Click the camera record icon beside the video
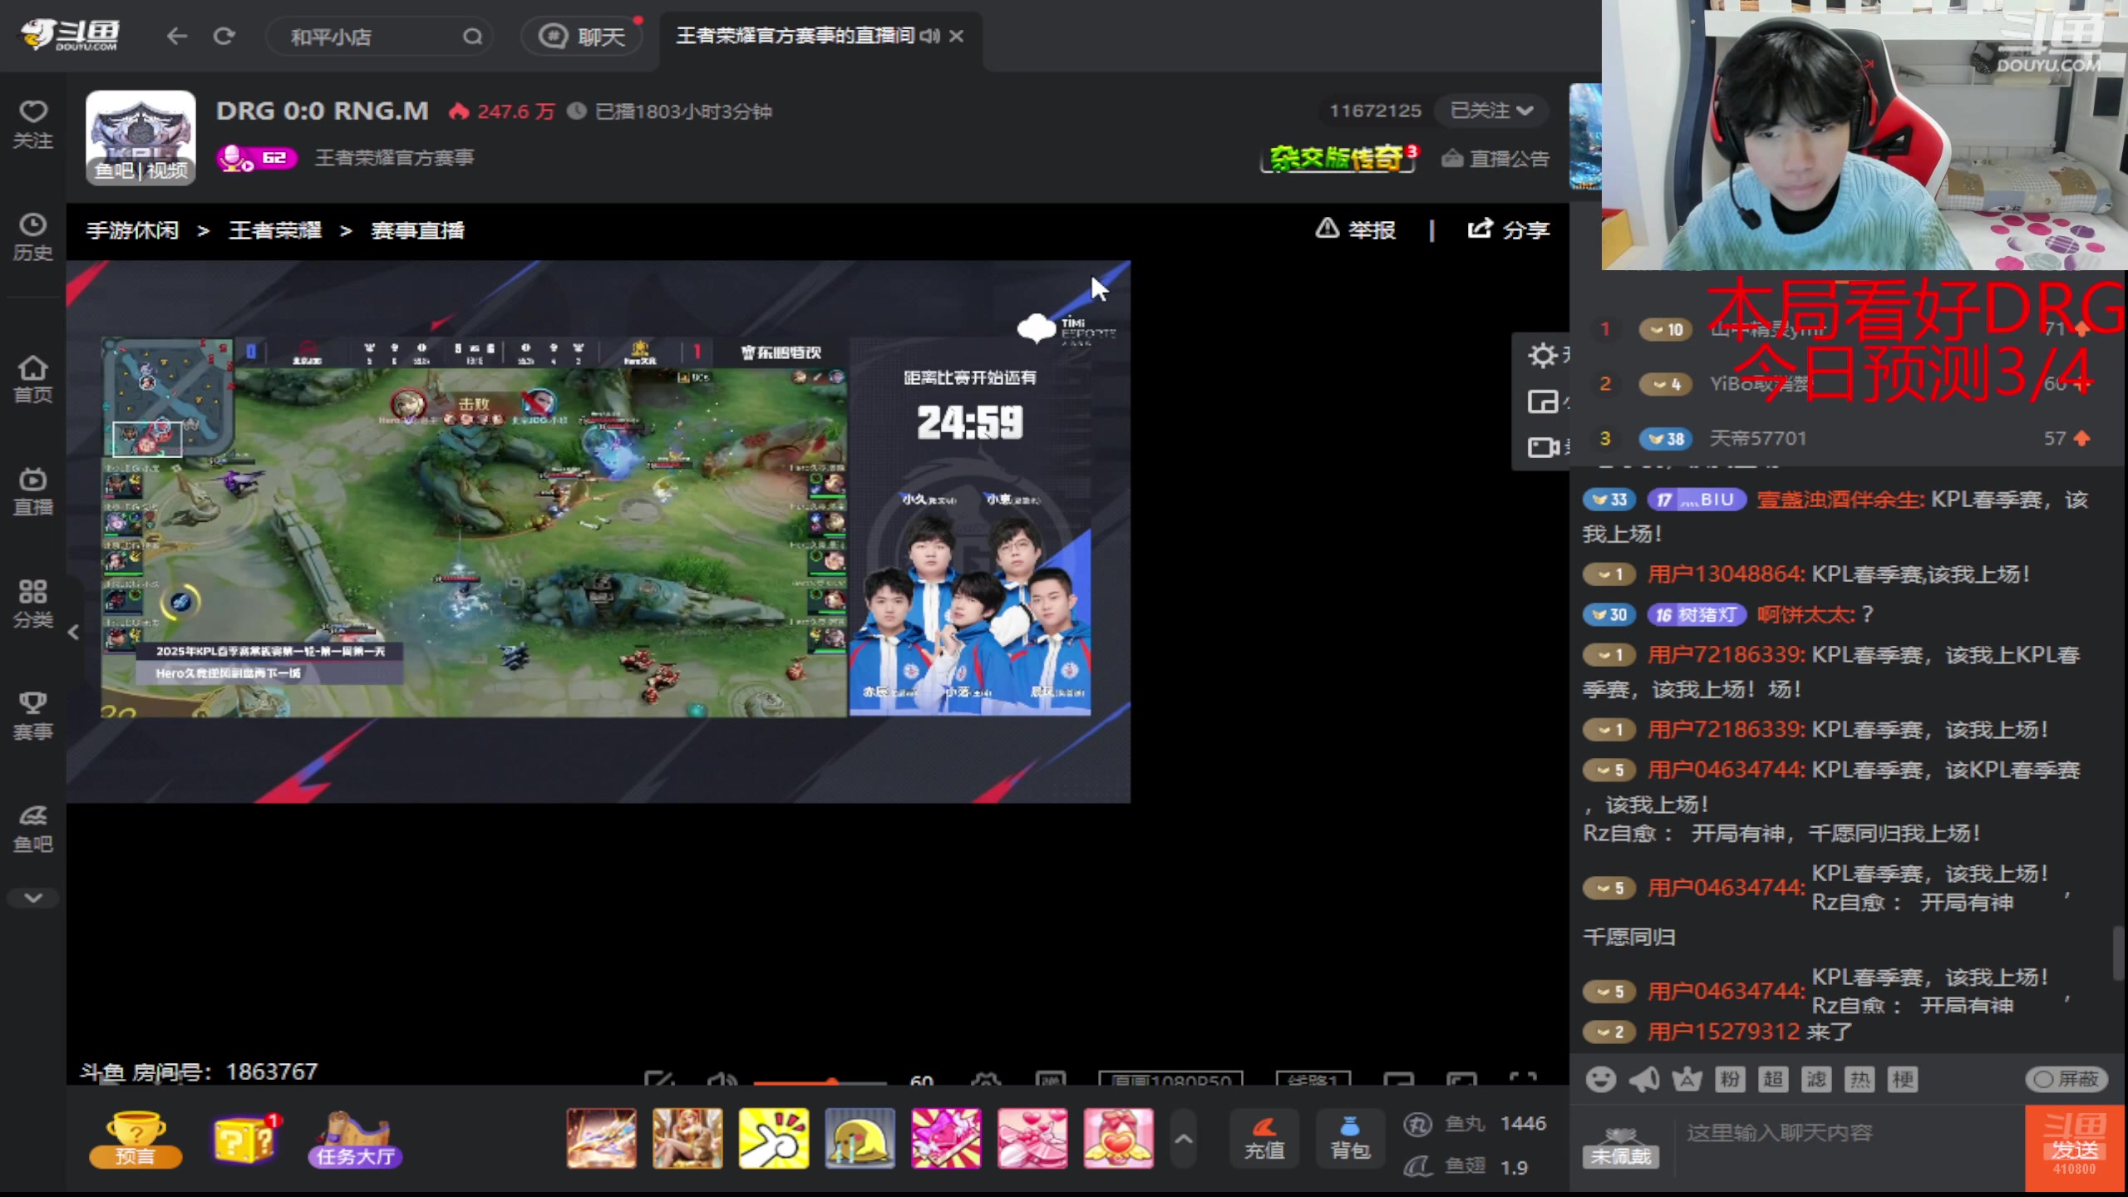Viewport: 2128px width, 1197px height. (x=1544, y=447)
